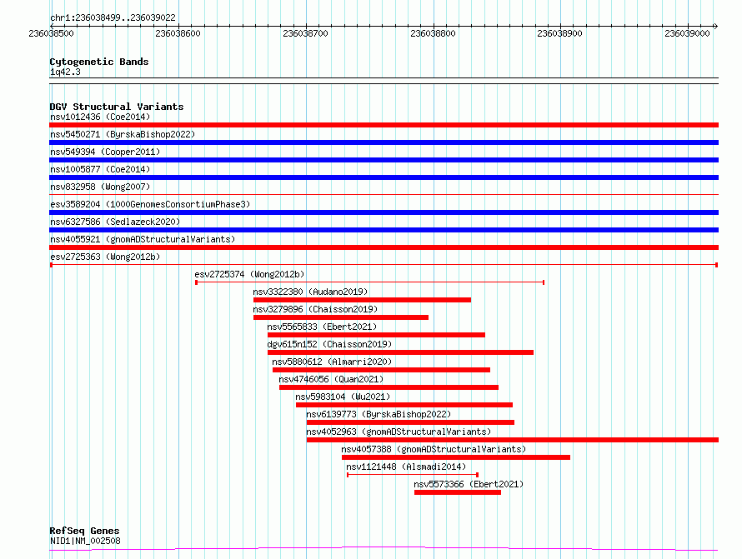Click the thin esv2725374 variant line
742x559 pixels.
[x=370, y=282]
